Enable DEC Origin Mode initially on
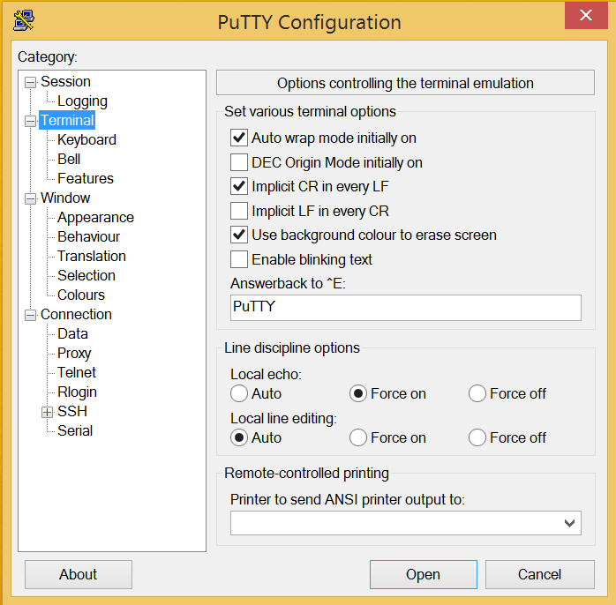Image resolution: width=616 pixels, height=605 pixels. click(239, 162)
